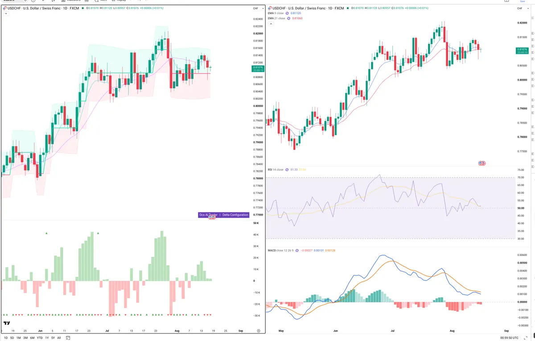The width and height of the screenshot is (535, 341).
Task: Open EMA 21 indicator settings icon
Action: [x=288, y=18]
